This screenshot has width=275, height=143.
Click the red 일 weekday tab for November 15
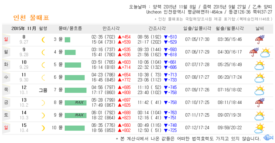(6, 128)
